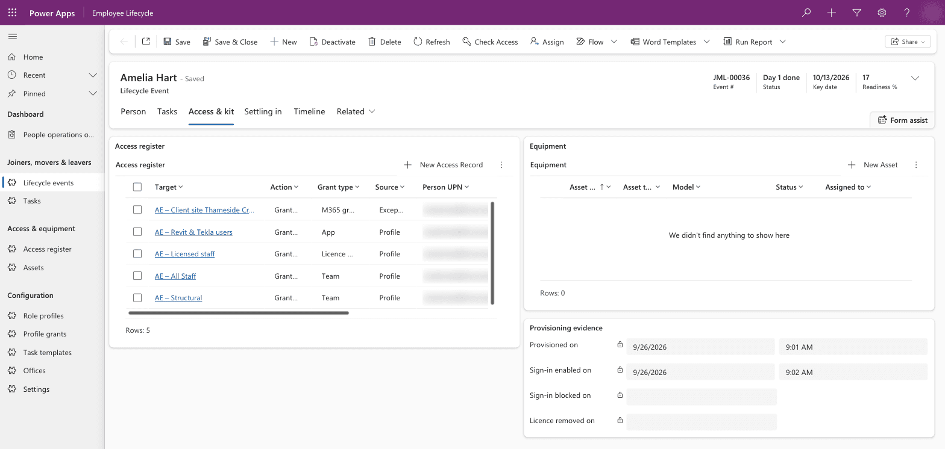The image size is (945, 449).
Task: Open the AE – Revit & Tekla users link
Action: [x=193, y=232]
